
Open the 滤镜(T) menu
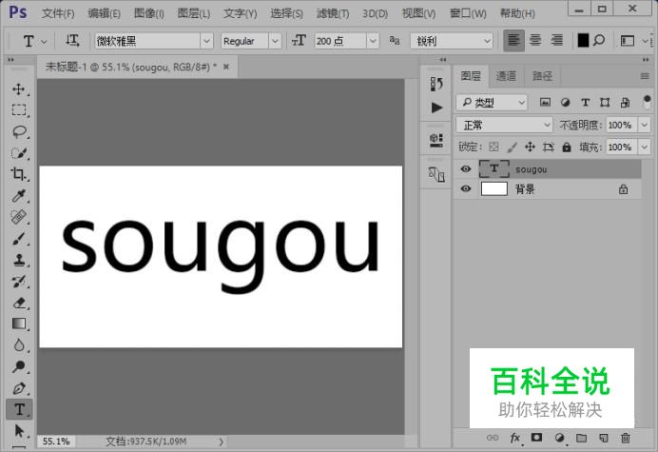(333, 13)
